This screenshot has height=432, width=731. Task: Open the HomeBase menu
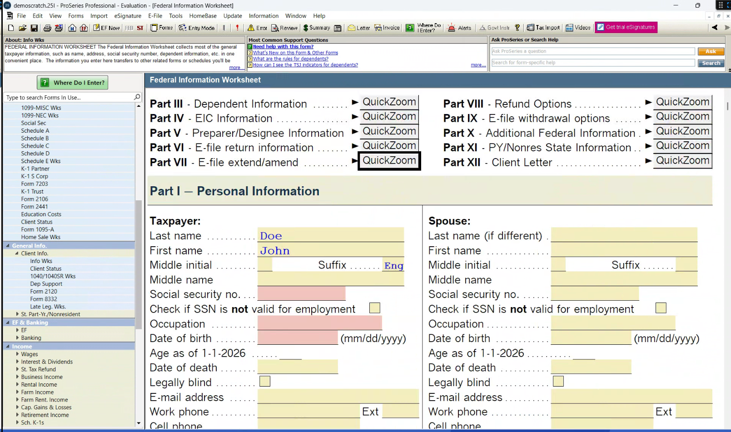203,16
